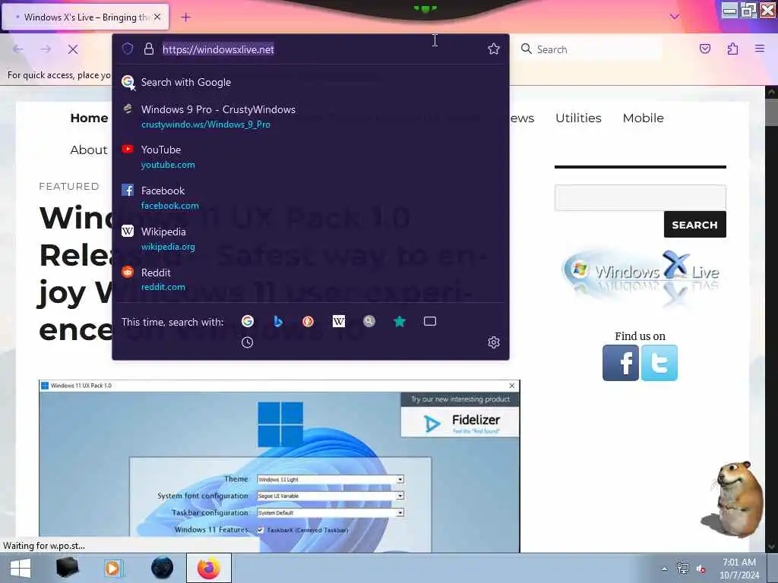
Task: Click the website search text field
Action: pos(640,197)
